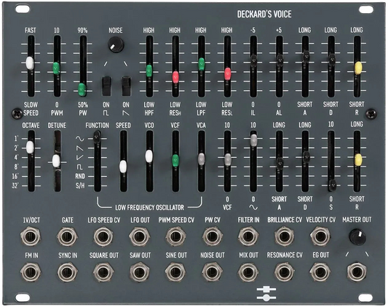The width and height of the screenshot is (388, 307).
Task: Click the gray LFO VCA amount slider
Action: pyautogui.click(x=202, y=159)
